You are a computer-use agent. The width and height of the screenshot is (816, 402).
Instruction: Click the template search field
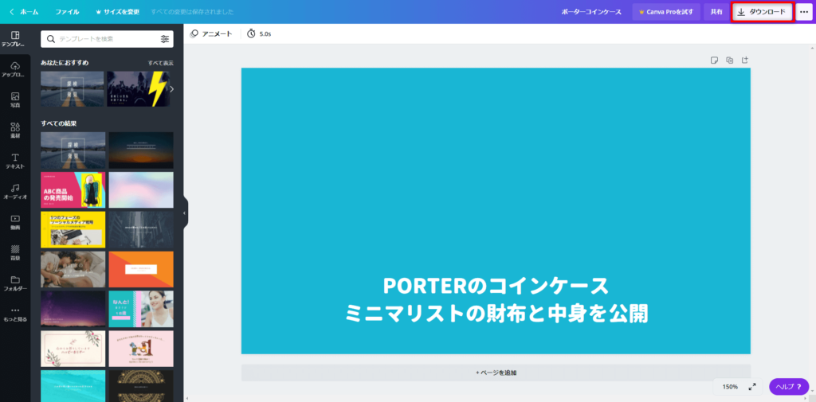108,39
